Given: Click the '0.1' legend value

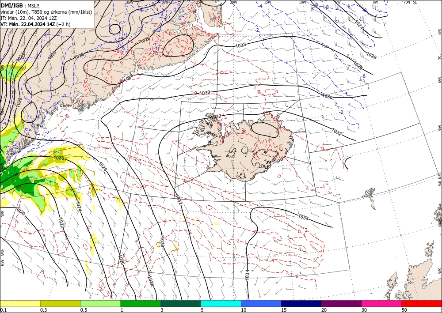Looking at the screenshot, I should (3, 310).
